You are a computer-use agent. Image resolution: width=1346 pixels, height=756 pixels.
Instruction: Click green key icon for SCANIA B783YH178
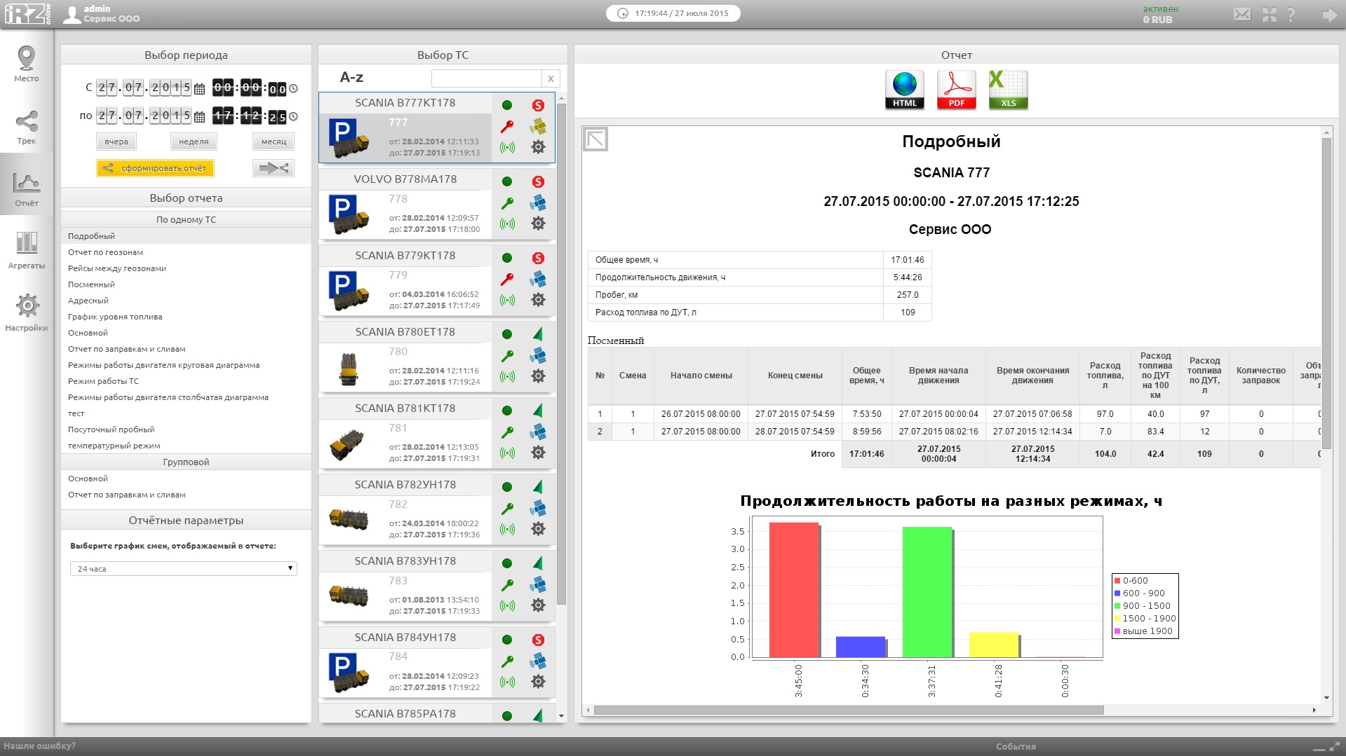[507, 584]
